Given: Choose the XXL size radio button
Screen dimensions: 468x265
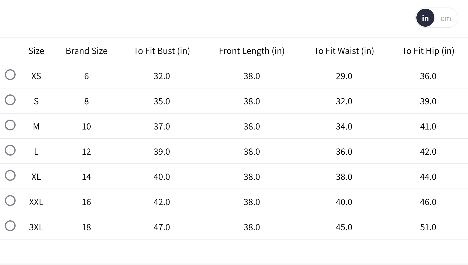Looking at the screenshot, I should (10, 201).
